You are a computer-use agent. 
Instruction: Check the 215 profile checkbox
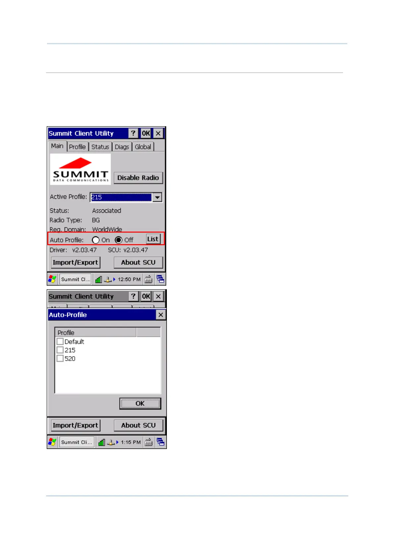[x=60, y=350]
